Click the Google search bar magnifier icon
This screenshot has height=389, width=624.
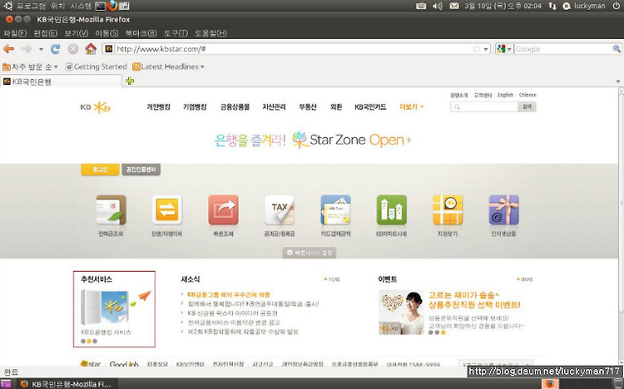tap(617, 49)
